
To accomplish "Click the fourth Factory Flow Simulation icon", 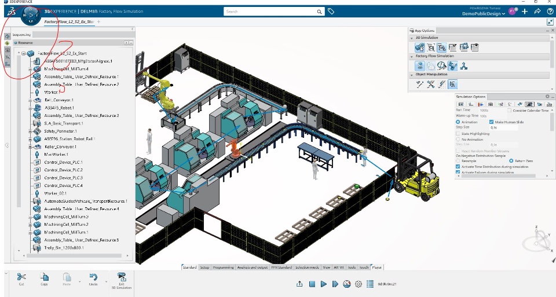I will coord(452,65).
